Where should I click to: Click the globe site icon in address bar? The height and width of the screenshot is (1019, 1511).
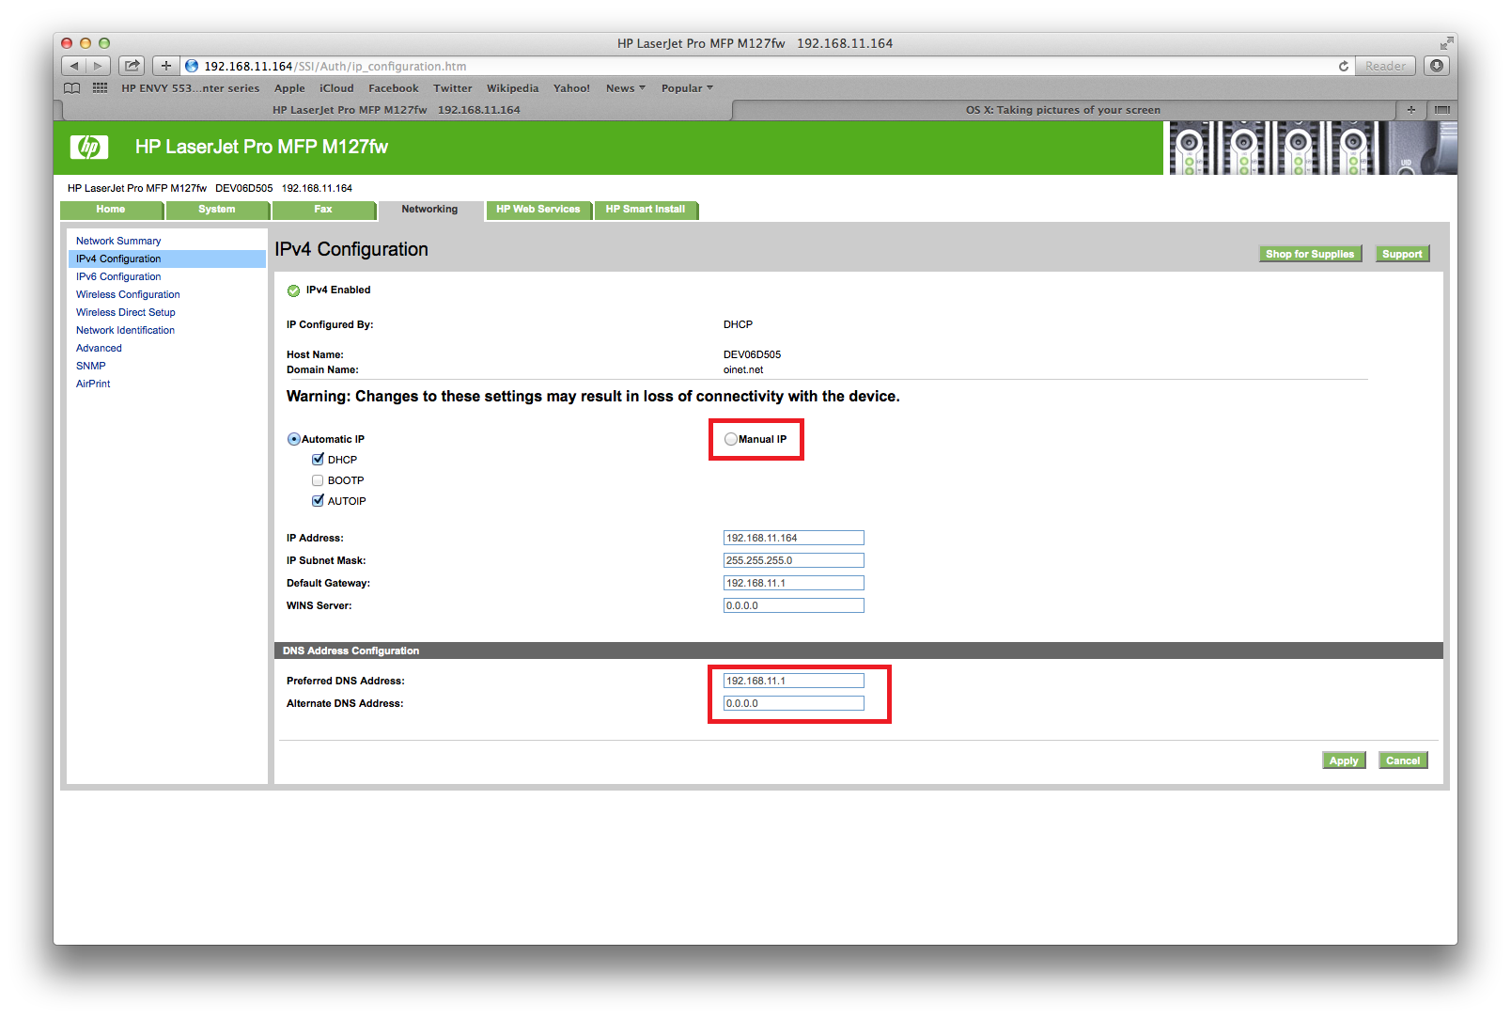click(192, 66)
